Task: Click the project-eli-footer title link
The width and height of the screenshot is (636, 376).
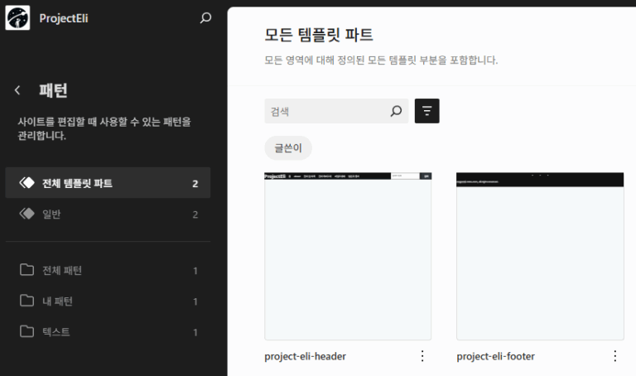Action: (495, 356)
